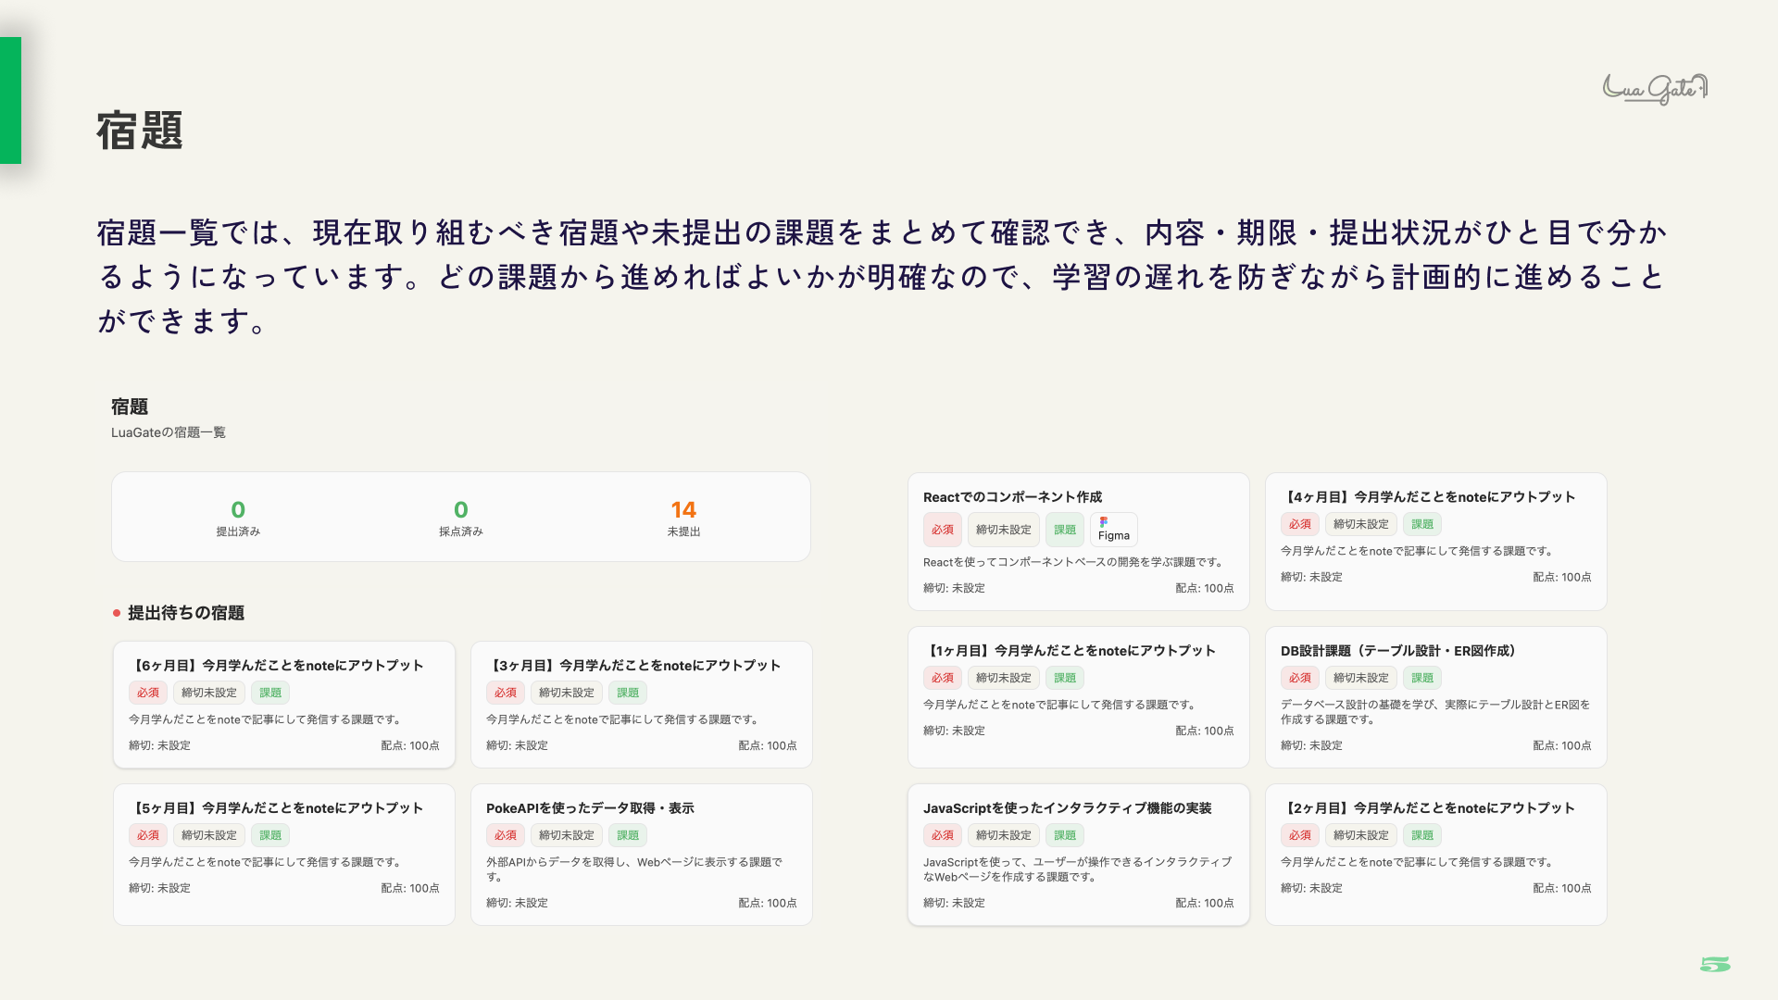Click 必須 tag on the 【4ヶ月目】 card
The height and width of the screenshot is (1000, 1778).
pos(1300,524)
